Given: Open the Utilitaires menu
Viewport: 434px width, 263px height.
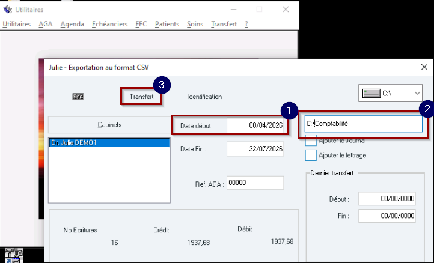Looking at the screenshot, I should pyautogui.click(x=17, y=24).
